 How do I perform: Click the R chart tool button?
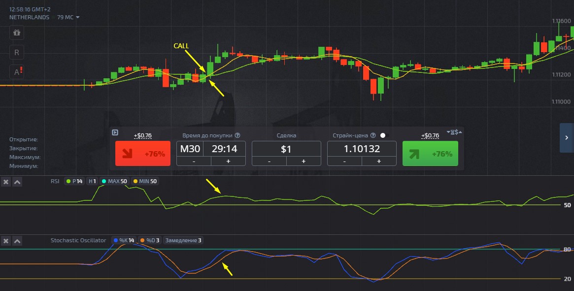17,52
